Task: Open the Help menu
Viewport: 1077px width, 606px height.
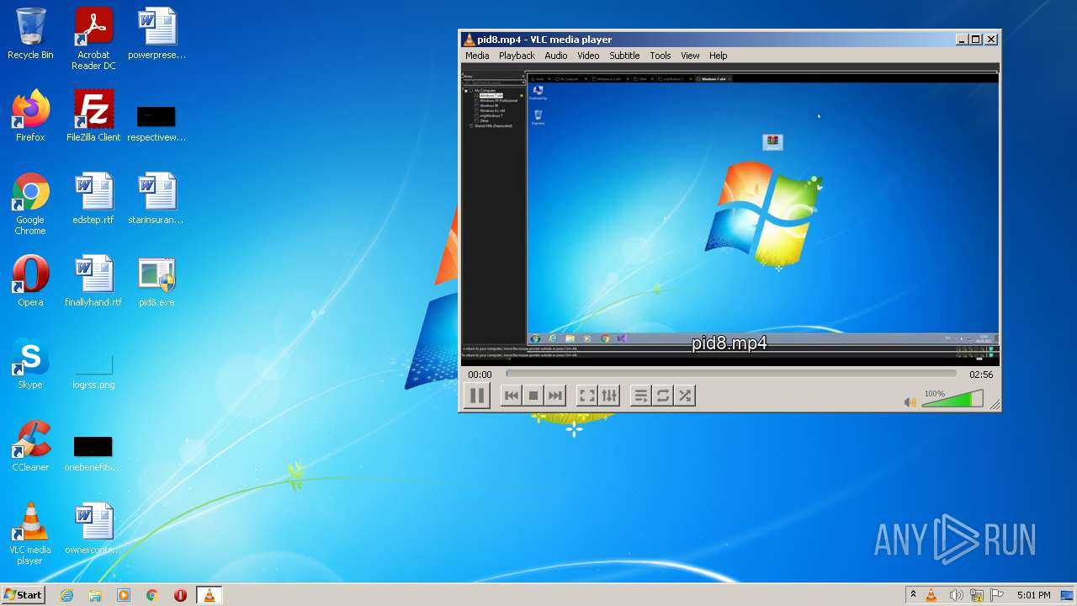Action: click(x=718, y=56)
